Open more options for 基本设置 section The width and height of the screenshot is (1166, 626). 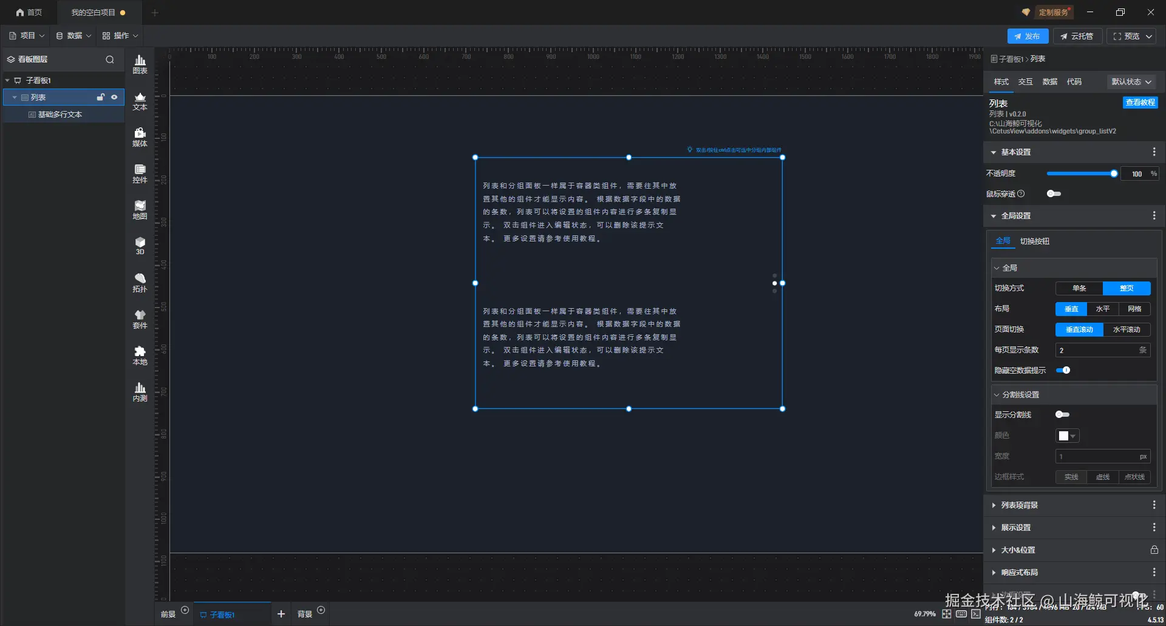coord(1154,152)
